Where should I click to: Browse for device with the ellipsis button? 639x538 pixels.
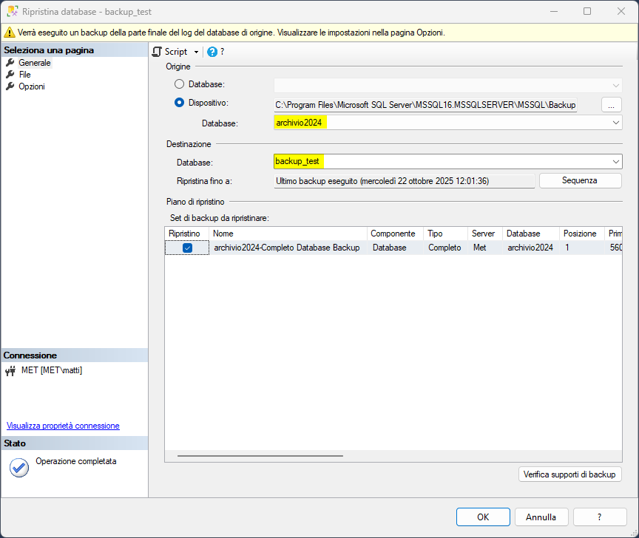[612, 105]
